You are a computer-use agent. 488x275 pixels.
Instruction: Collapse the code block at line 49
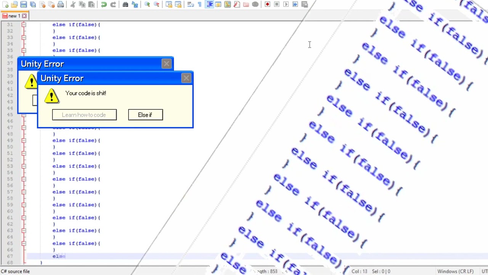click(x=24, y=141)
